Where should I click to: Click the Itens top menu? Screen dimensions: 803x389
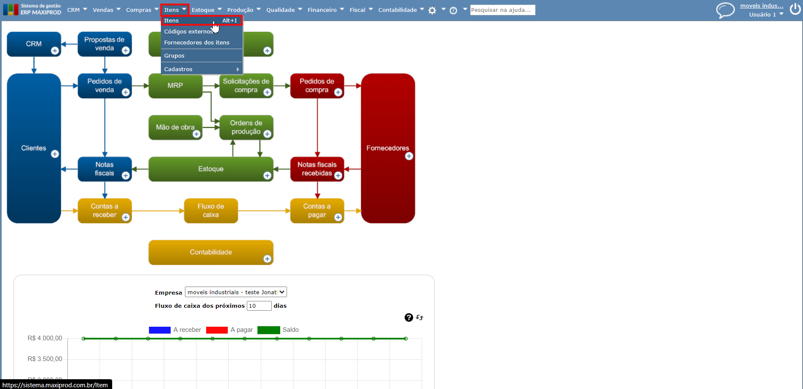(174, 10)
